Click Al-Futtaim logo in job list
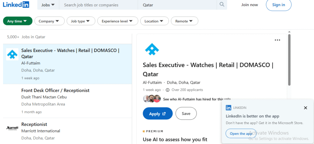Screen dimensions: 314x144 tap(12, 54)
